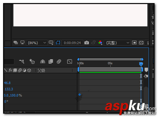Click the 父级 parent column header
Viewport: 158px width, 117px height.
click(x=41, y=70)
